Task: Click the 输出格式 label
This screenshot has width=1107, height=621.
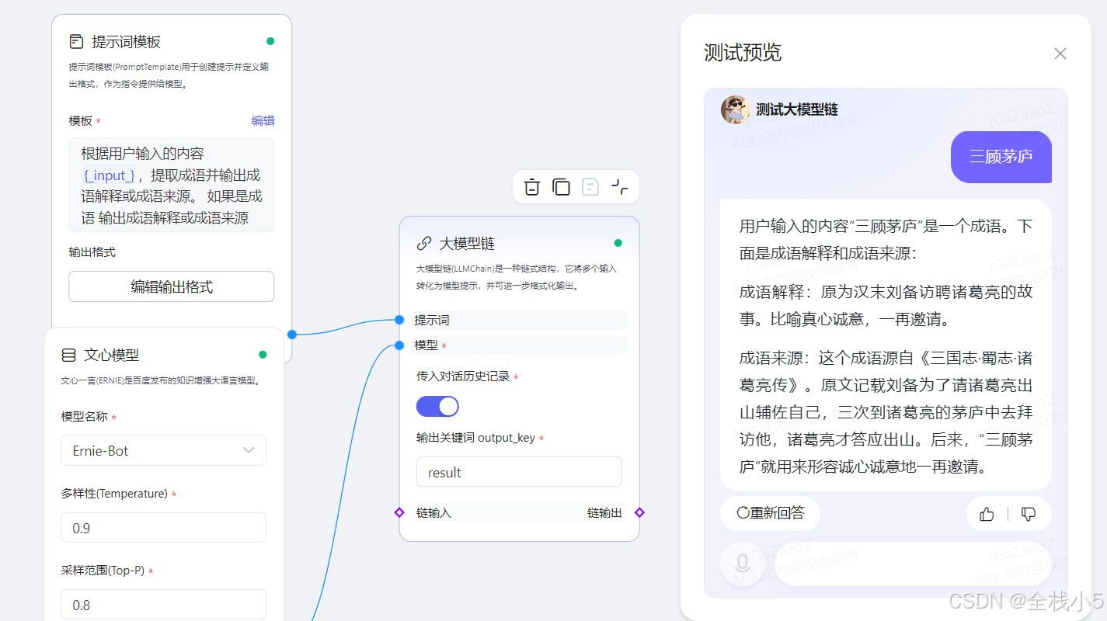Action: (x=92, y=252)
